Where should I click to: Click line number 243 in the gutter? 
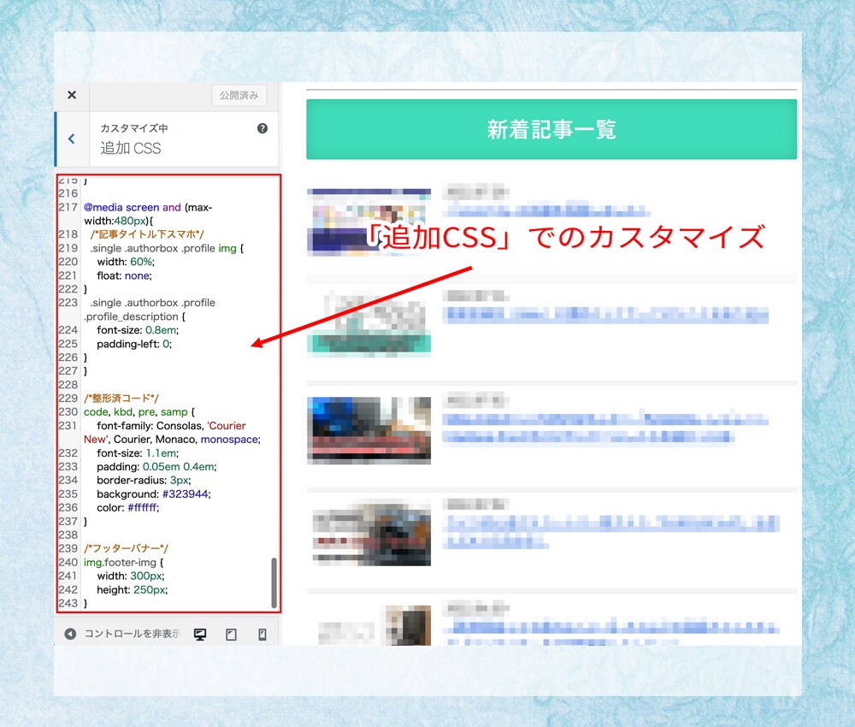68,603
